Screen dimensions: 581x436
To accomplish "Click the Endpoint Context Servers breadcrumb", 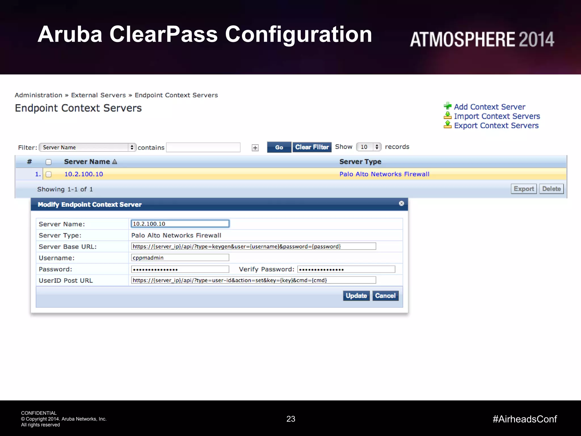I will pyautogui.click(x=176, y=95).
